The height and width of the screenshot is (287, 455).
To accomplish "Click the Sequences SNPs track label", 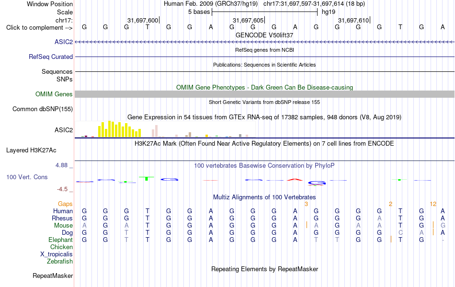I will [57, 75].
